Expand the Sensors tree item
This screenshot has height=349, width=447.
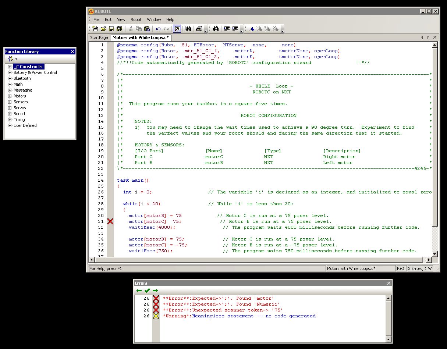[x=9, y=102]
